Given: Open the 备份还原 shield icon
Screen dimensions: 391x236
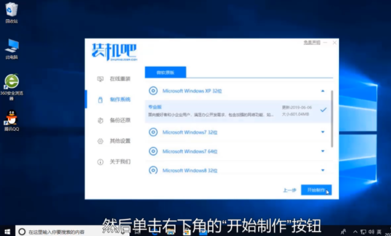Looking at the screenshot, I should (100, 120).
